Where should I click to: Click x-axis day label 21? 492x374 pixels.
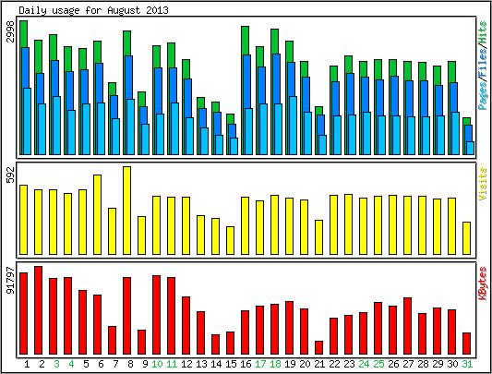tap(319, 364)
